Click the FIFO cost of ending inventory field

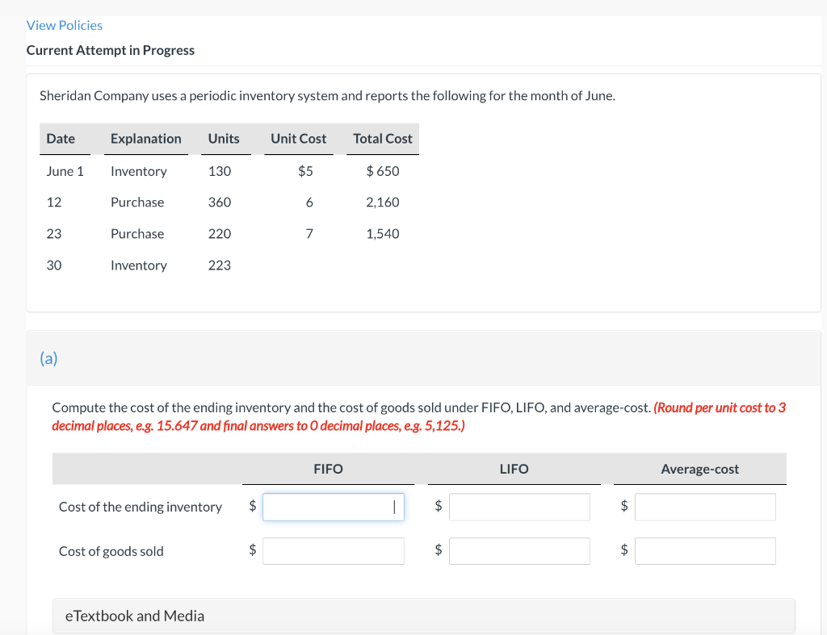[x=334, y=507]
